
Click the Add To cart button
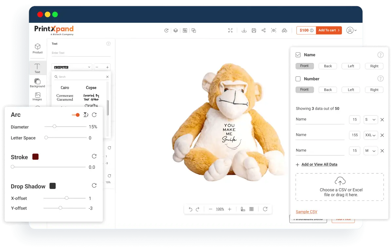pos(329,30)
